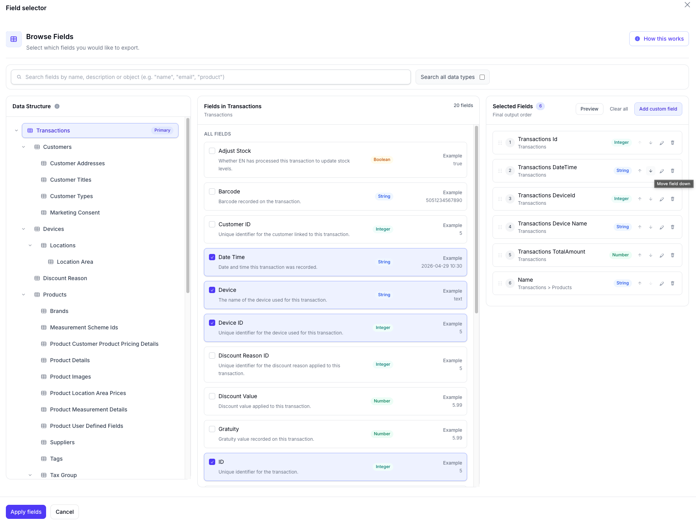Image resolution: width=696 pixels, height=522 pixels.
Task: Check the Adjust Stock field
Action: coord(212,151)
